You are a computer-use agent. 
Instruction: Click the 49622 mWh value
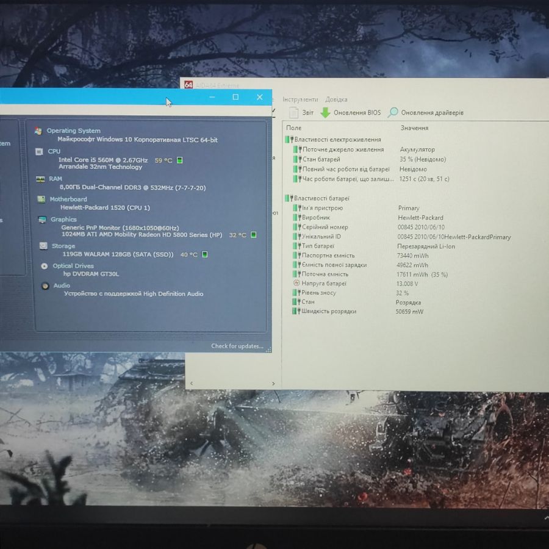pyautogui.click(x=412, y=265)
